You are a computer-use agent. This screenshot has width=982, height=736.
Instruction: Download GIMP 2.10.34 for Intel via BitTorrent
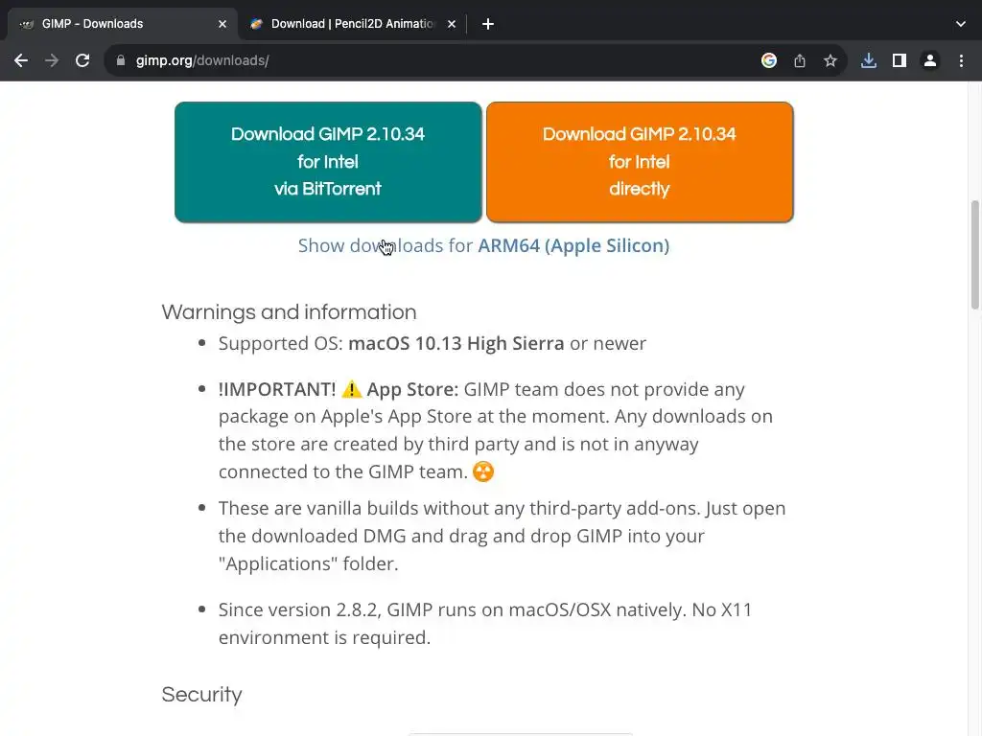[x=328, y=162]
